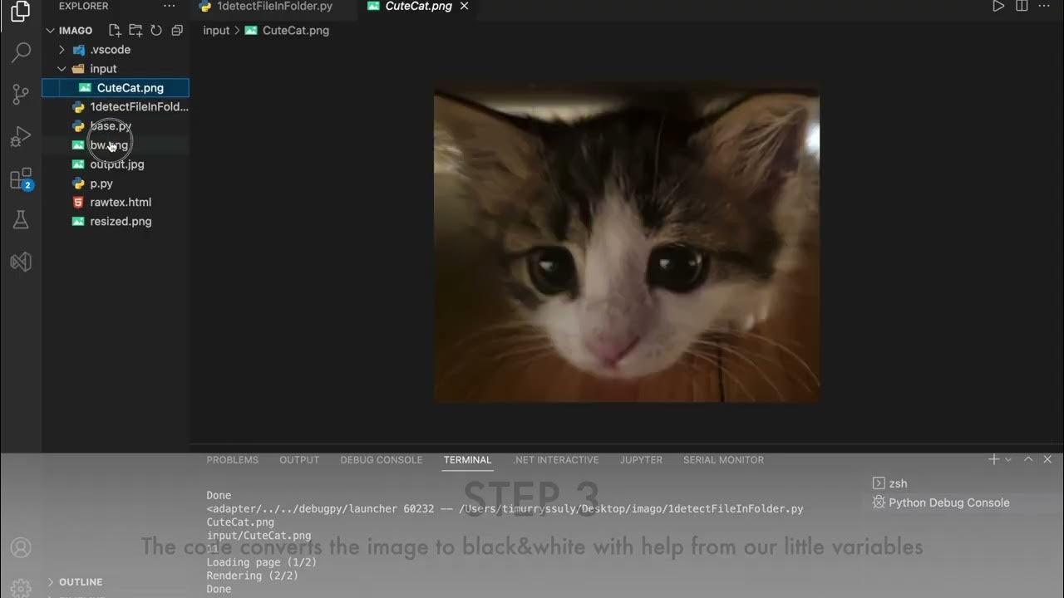The width and height of the screenshot is (1064, 598).
Task: Split the editor to the right
Action: (1022, 6)
